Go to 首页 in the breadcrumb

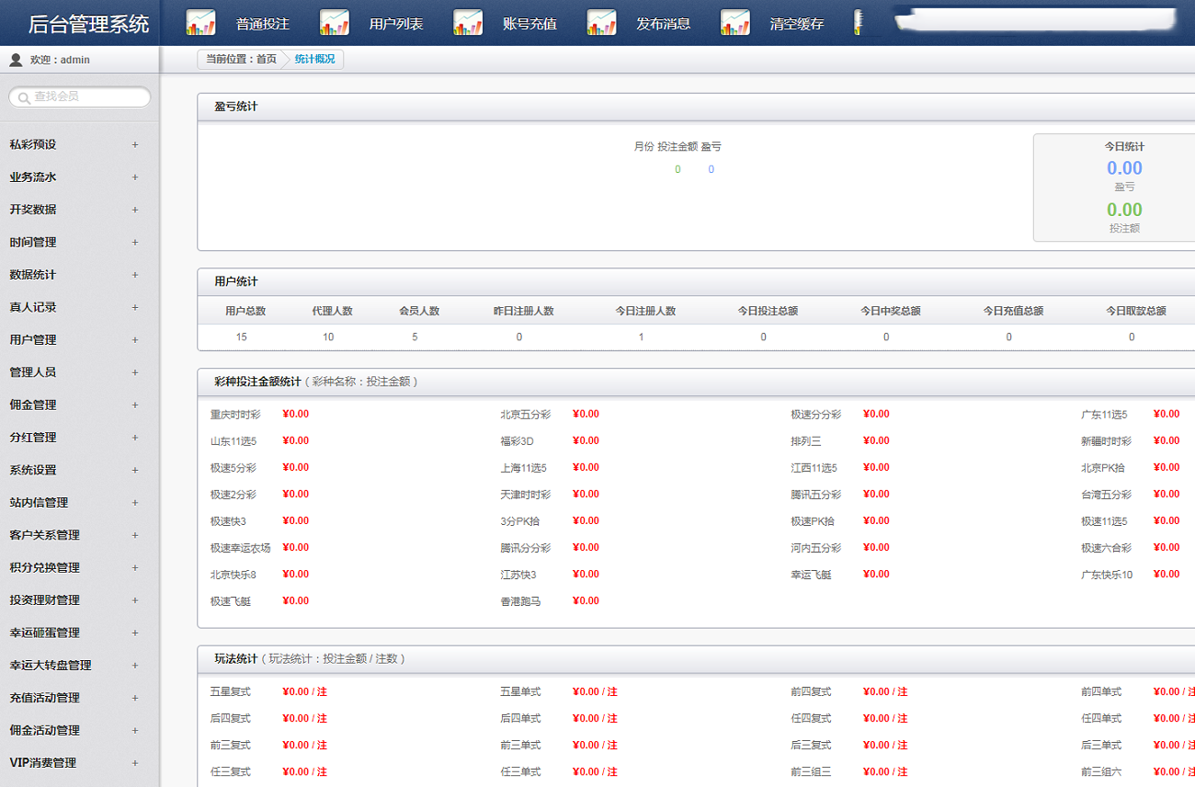(266, 59)
